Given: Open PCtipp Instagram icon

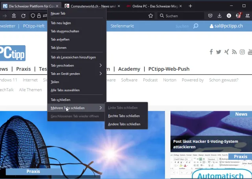Looking at the screenshot, I should (242, 52).
